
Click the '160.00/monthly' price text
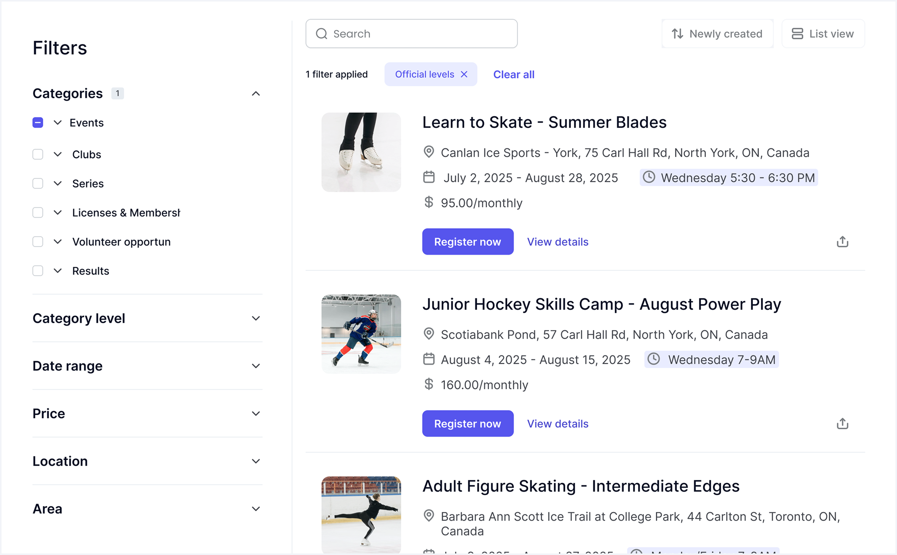pos(484,385)
